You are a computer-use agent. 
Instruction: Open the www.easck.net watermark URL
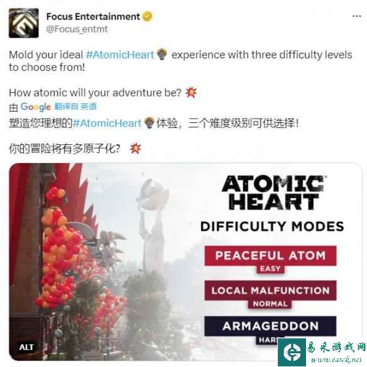coord(336,359)
